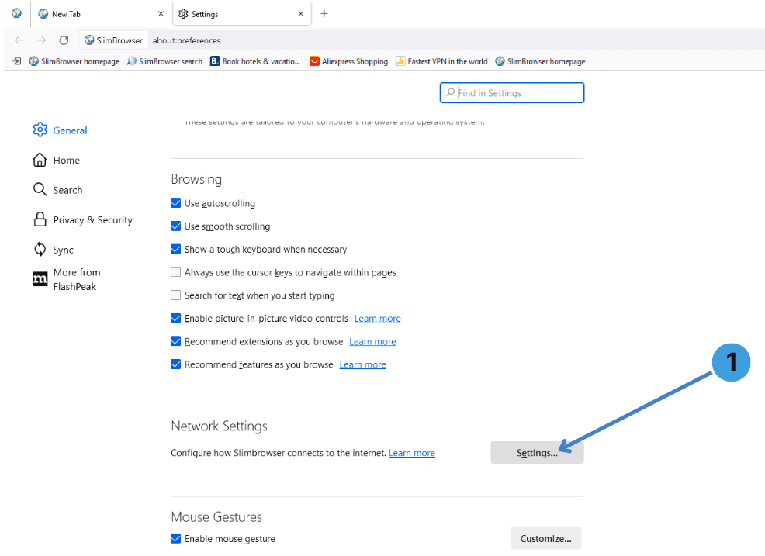Image resolution: width=765 pixels, height=556 pixels.
Task: Select Sync settings category label
Action: pyautogui.click(x=63, y=250)
